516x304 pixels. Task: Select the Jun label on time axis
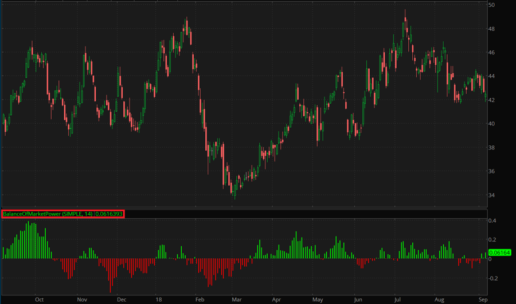(358, 299)
